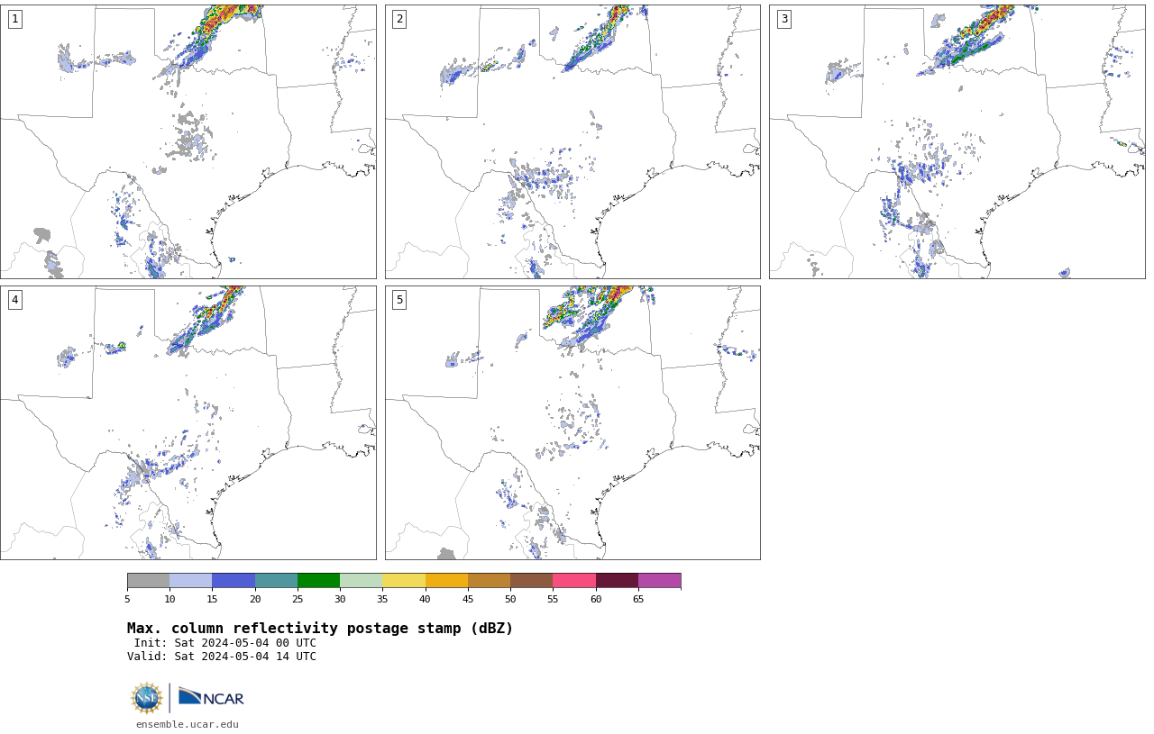Click the Valid time text line
The width and height of the screenshot is (1154, 734).
click(222, 657)
